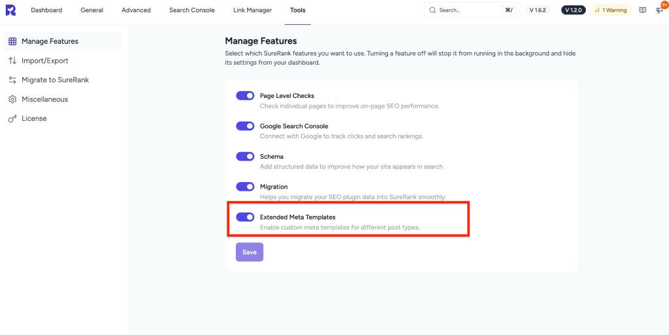Click the Extended Meta Templates label
The image size is (669, 335).
click(x=298, y=217)
